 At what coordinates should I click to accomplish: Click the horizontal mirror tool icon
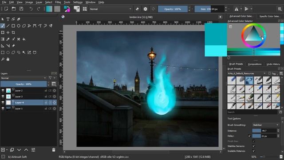point(237,9)
